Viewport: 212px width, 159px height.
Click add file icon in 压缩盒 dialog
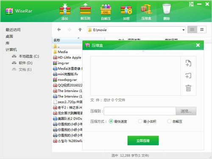[x=188, y=63]
